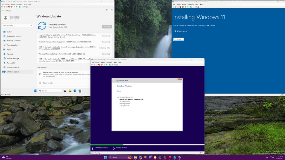285x160 pixels.
Task: Click host taskbar Search box
Action: click(x=120, y=157)
